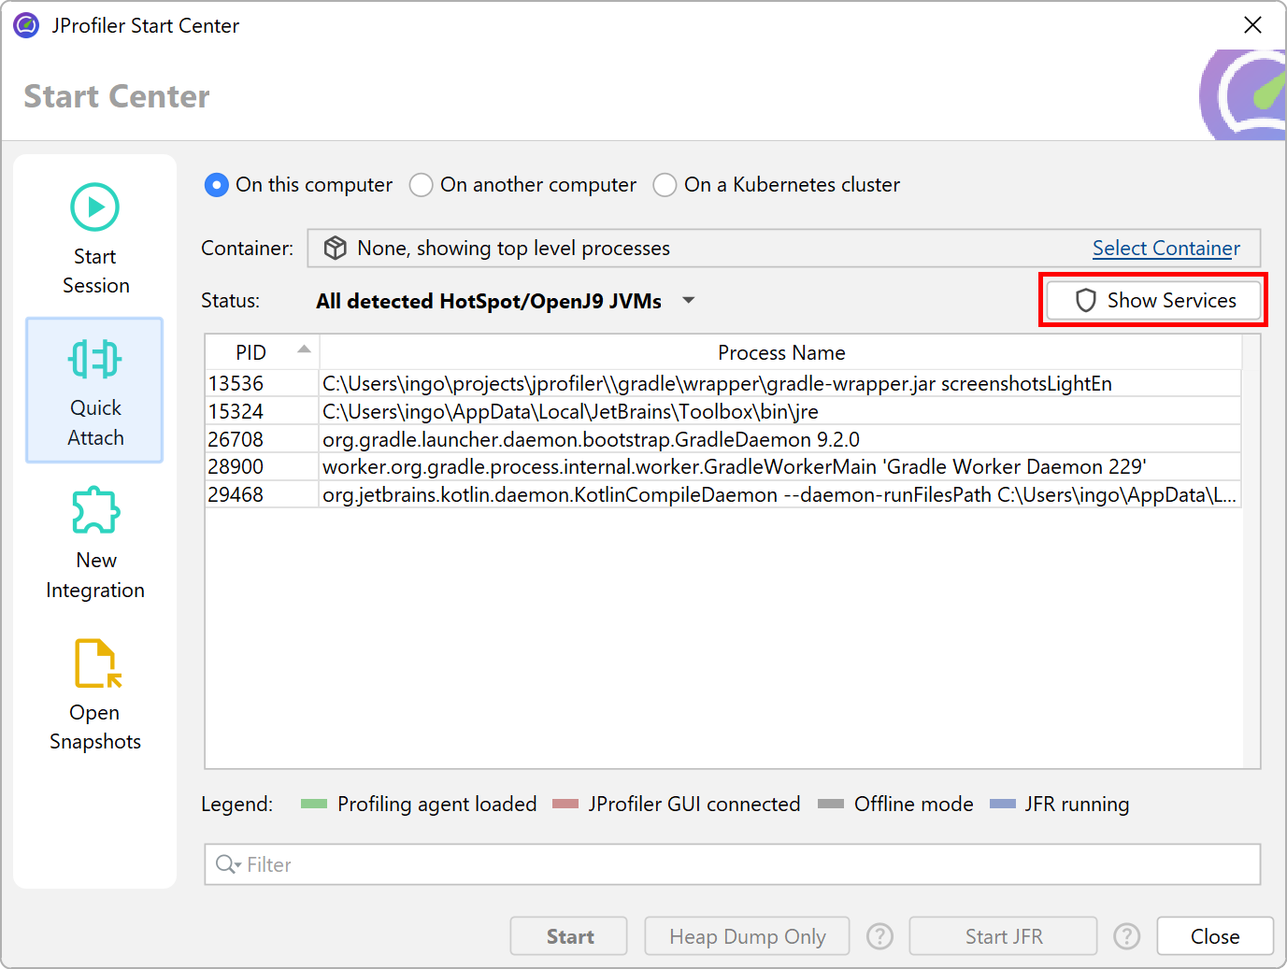This screenshot has height=969, width=1287.
Task: Click help icon next to Heap Dump Only
Action: pos(879,936)
